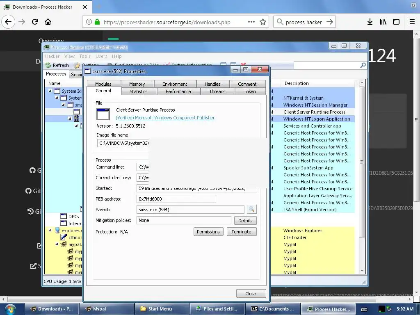Open the browser hamburger menu
Screen dimensions: 420x315
[x=412, y=22]
